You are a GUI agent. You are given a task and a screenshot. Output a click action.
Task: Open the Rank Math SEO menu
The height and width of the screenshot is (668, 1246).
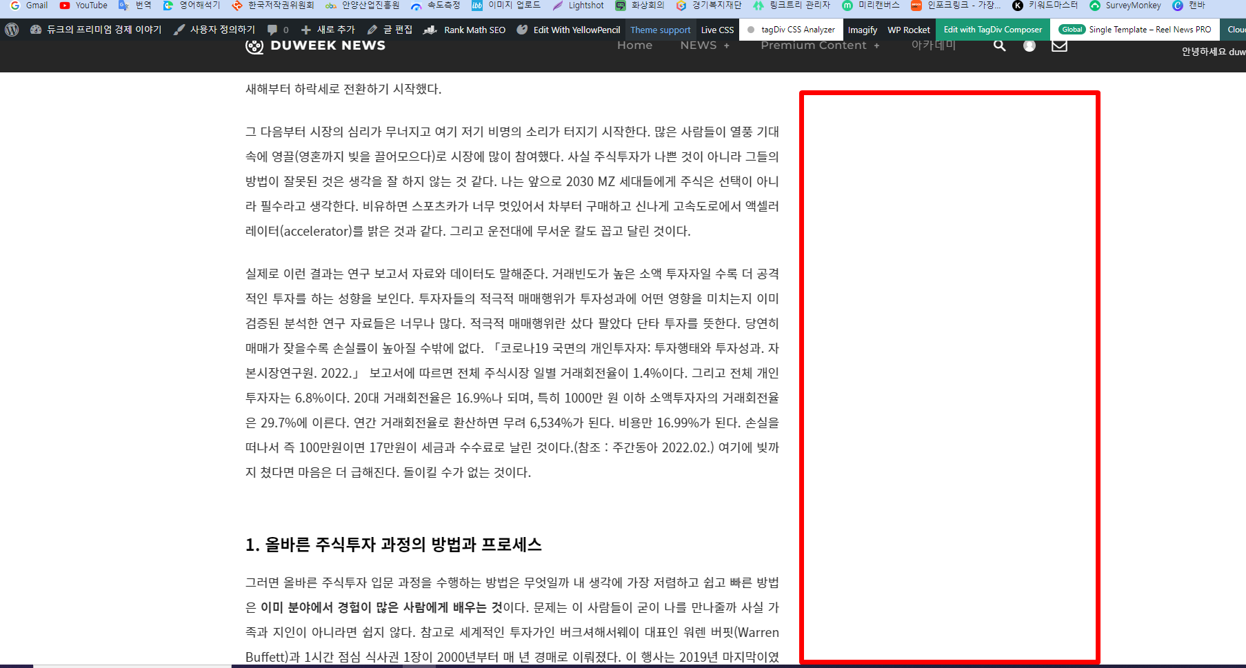coord(465,30)
